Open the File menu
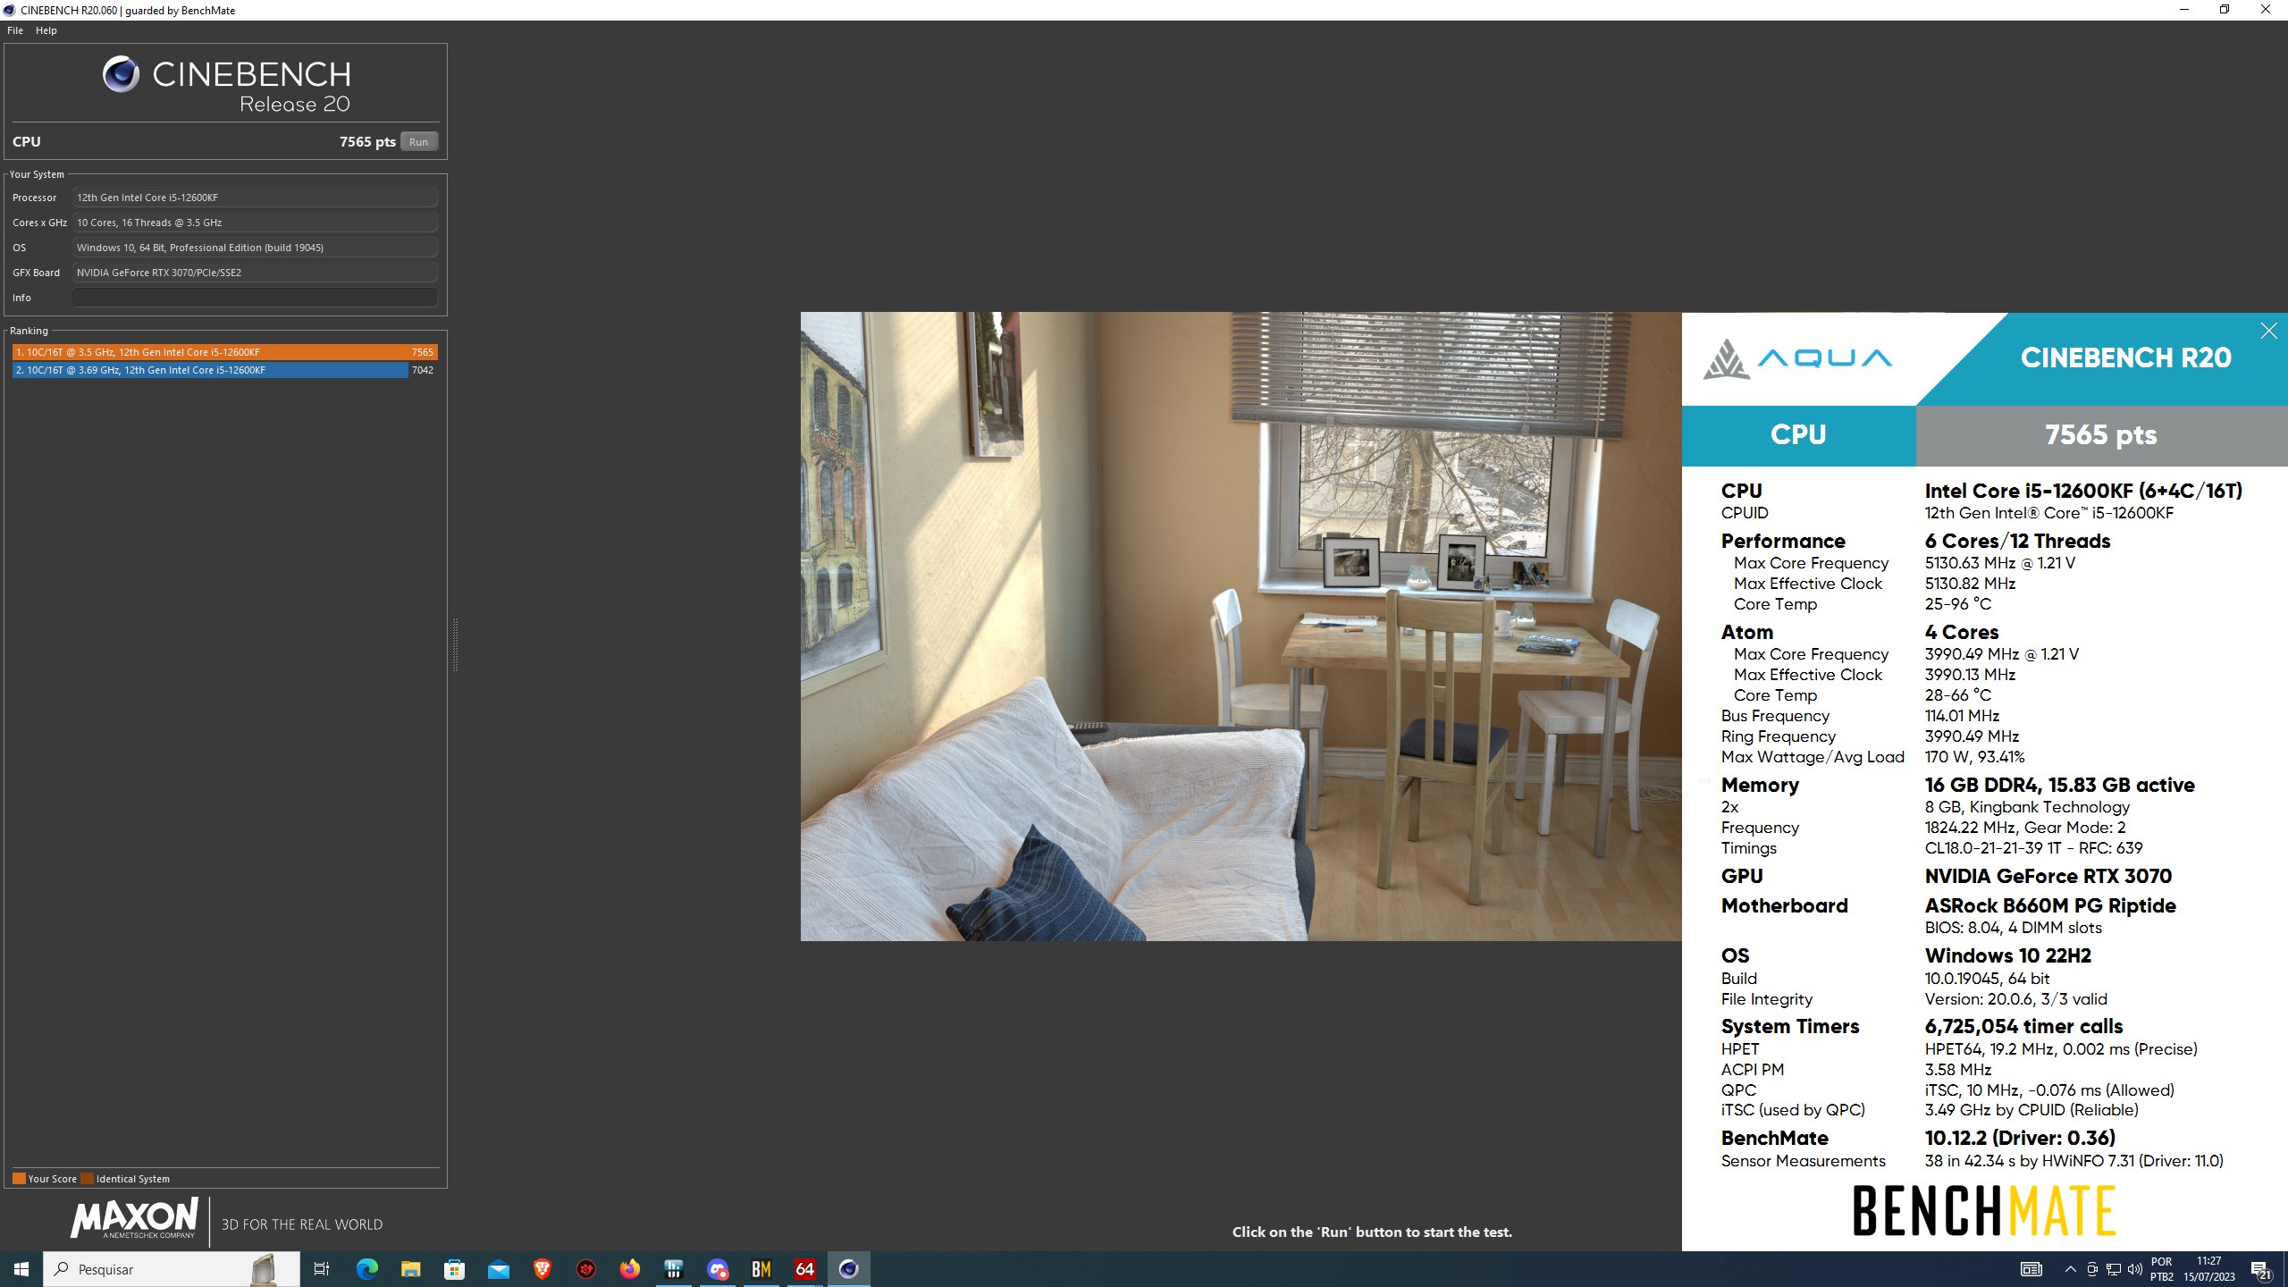 [x=15, y=30]
